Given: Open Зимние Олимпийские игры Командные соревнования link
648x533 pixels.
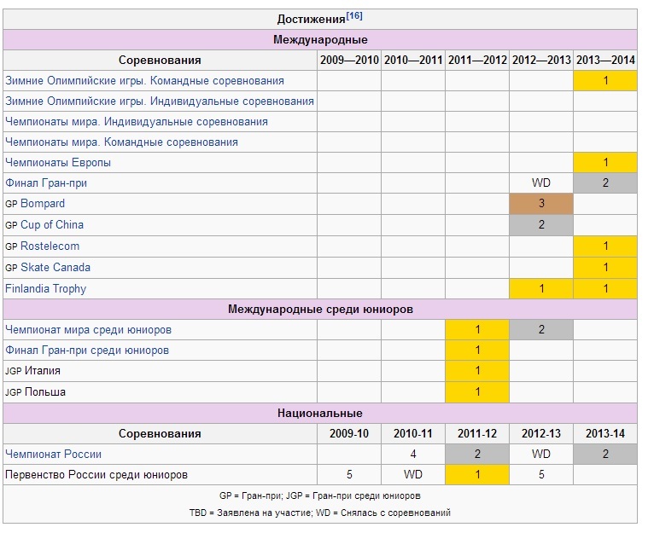Looking at the screenshot, I should click(144, 80).
